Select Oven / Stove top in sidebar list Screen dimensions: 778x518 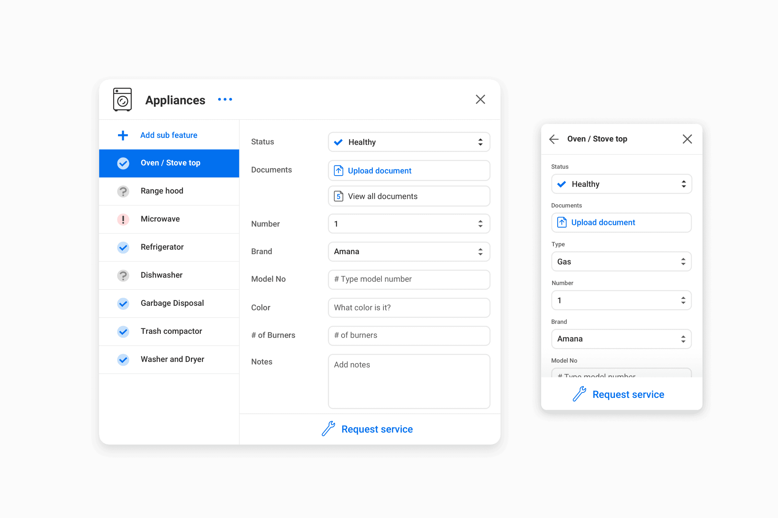click(169, 163)
